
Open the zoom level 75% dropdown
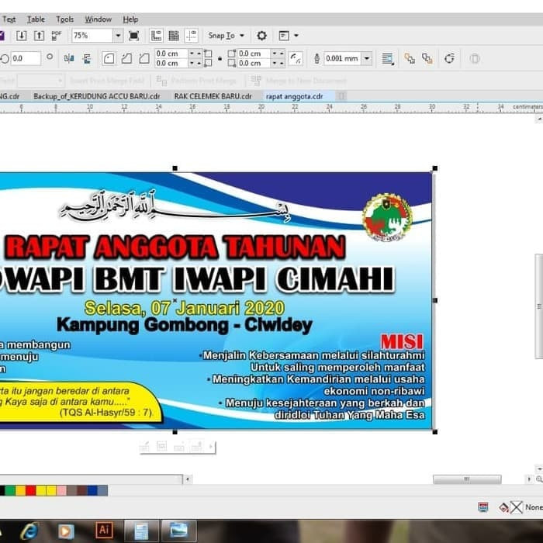(118, 36)
